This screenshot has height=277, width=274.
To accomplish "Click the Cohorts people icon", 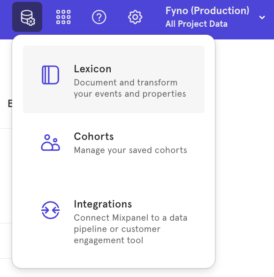I will pos(51,143).
